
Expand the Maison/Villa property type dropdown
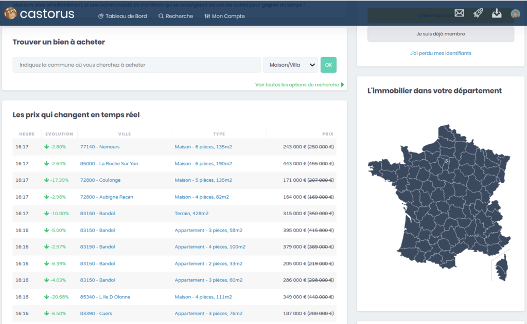[290, 65]
